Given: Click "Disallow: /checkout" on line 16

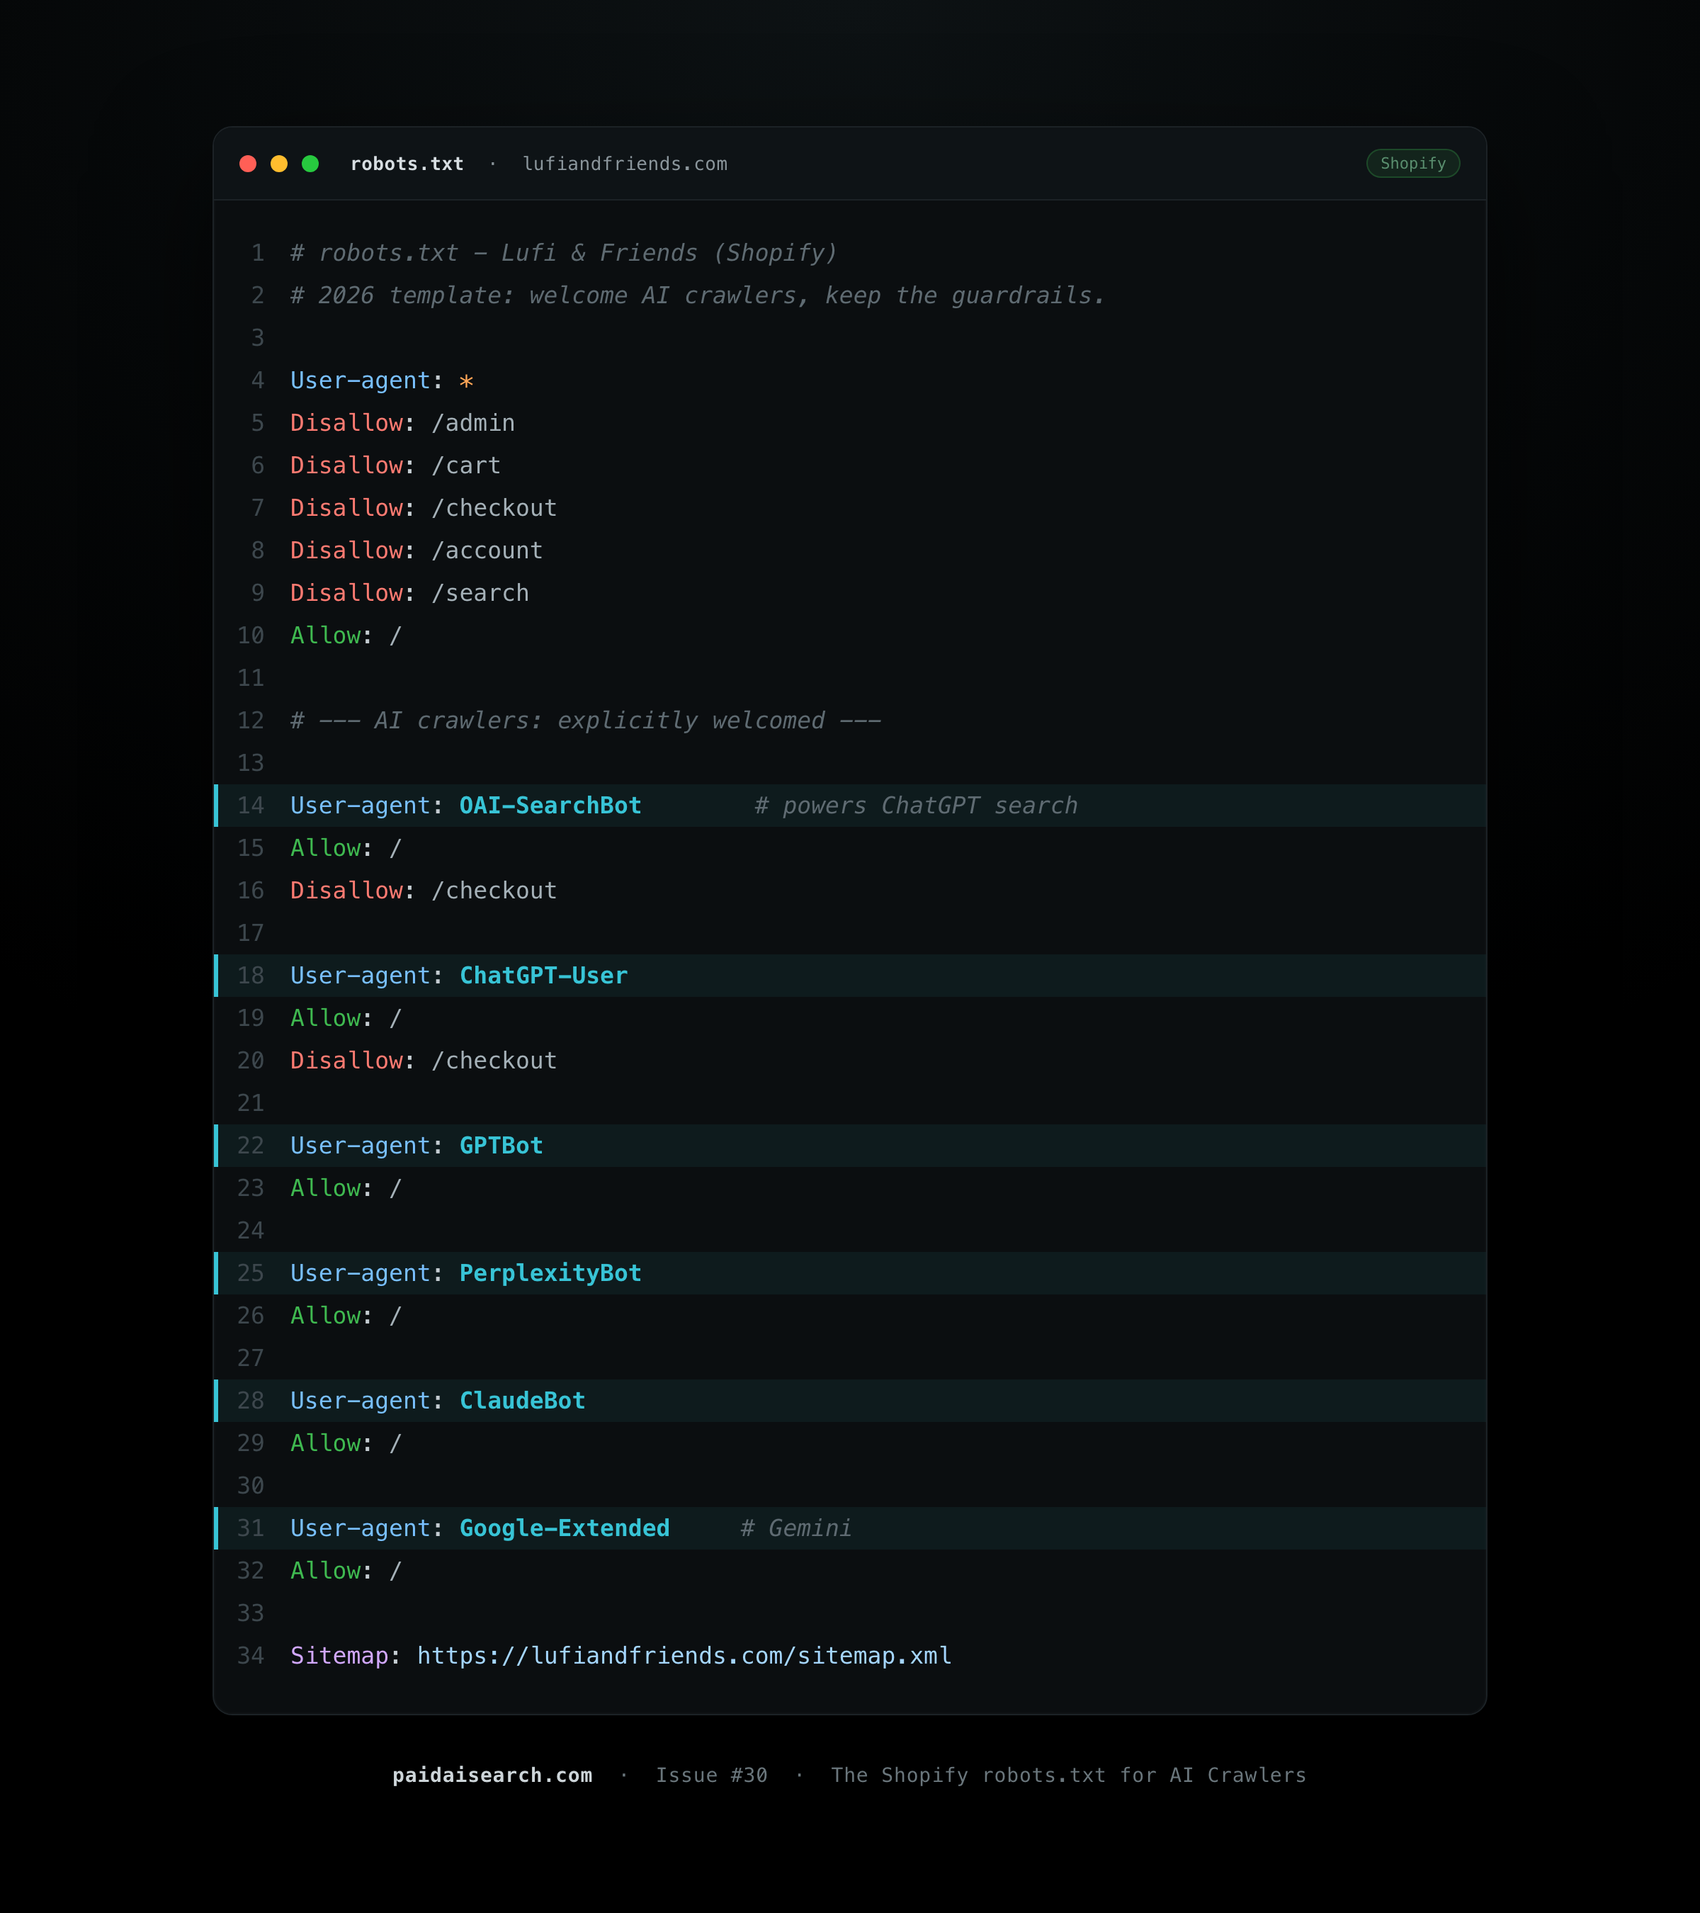Looking at the screenshot, I should tap(423, 891).
